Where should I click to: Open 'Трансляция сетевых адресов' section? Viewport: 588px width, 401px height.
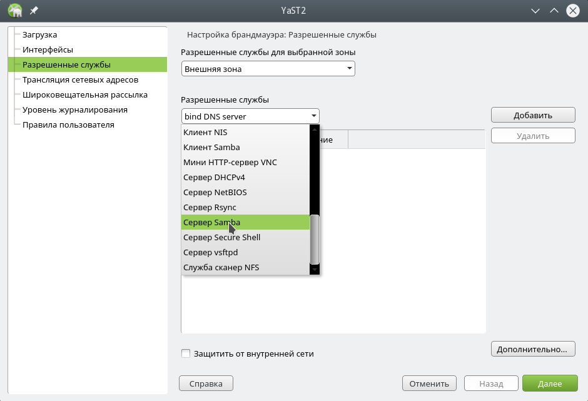pos(80,79)
